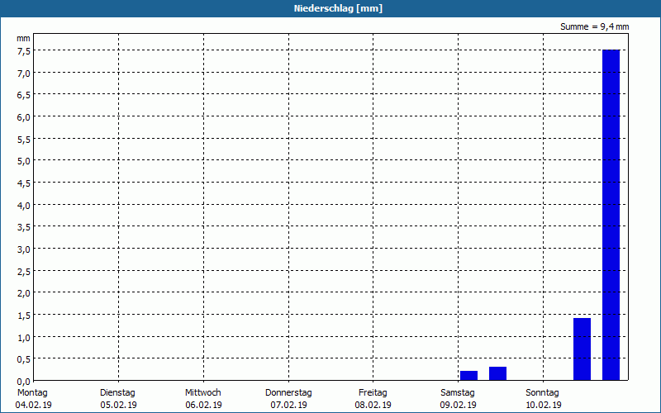This screenshot has height=413, width=661.
Task: Click the 'Donnerstag' axis label
Action: tap(288, 392)
